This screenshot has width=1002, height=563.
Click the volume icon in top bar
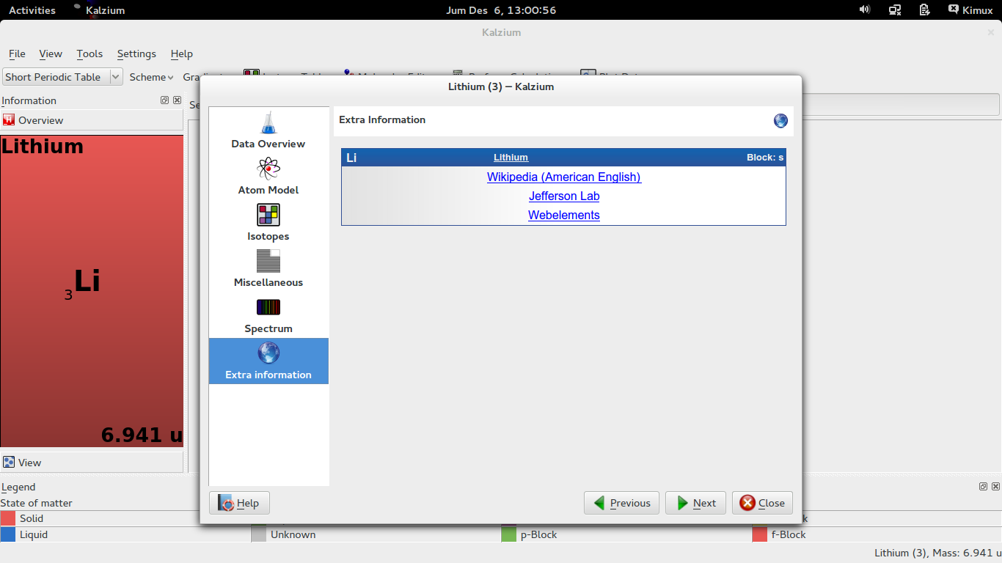point(865,10)
